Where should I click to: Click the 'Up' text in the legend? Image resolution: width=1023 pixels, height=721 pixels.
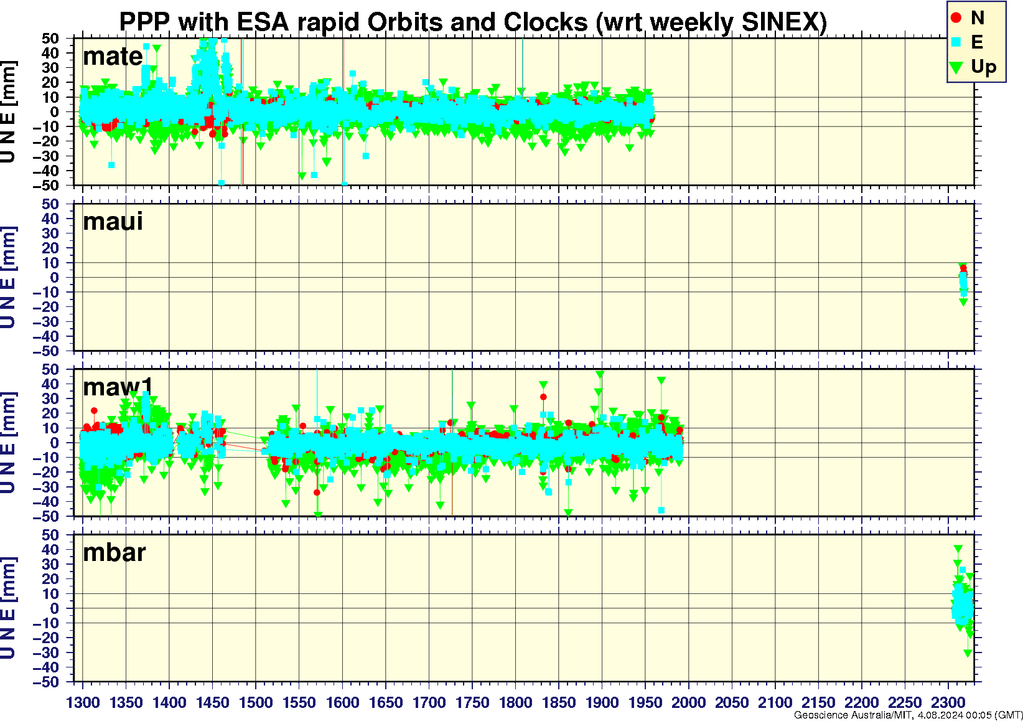pos(983,67)
